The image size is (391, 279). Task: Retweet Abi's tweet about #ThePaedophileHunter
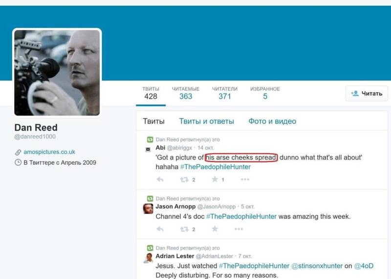click(184, 179)
